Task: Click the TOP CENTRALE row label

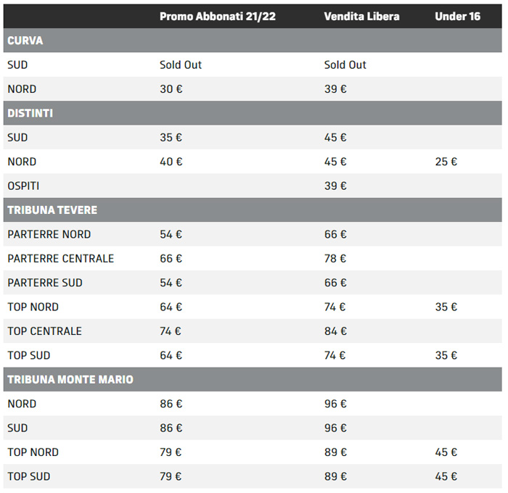Action: [44, 331]
